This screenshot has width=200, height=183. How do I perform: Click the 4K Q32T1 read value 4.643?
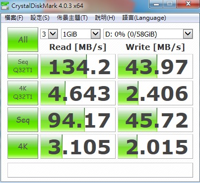pyautogui.click(x=78, y=93)
